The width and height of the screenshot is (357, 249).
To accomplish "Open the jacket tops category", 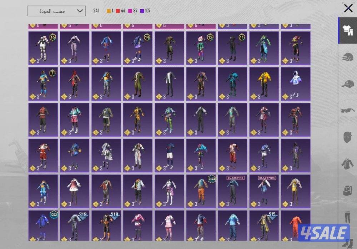I will coord(347,164).
